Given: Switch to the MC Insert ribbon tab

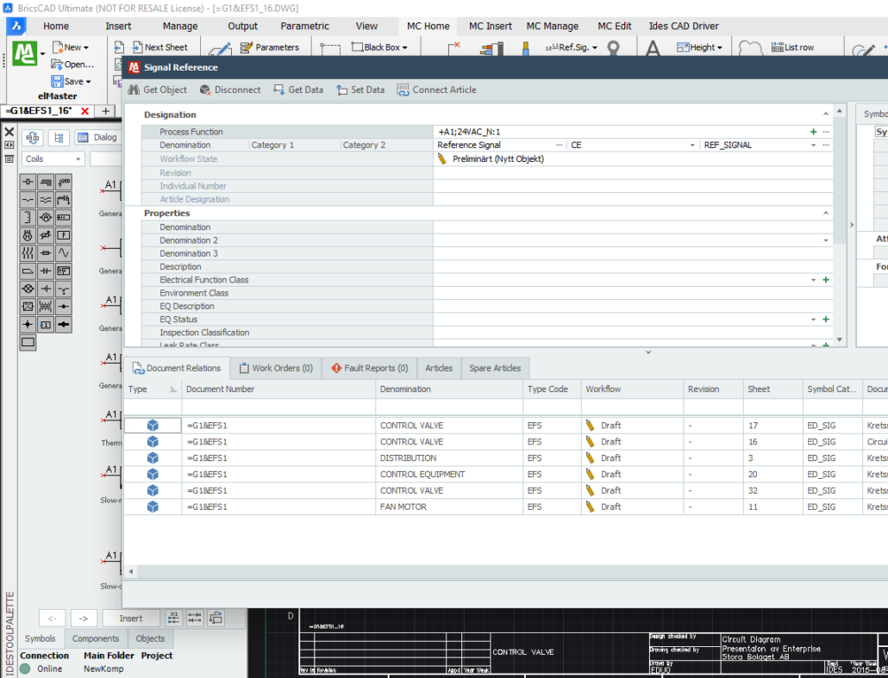Looking at the screenshot, I should (490, 26).
